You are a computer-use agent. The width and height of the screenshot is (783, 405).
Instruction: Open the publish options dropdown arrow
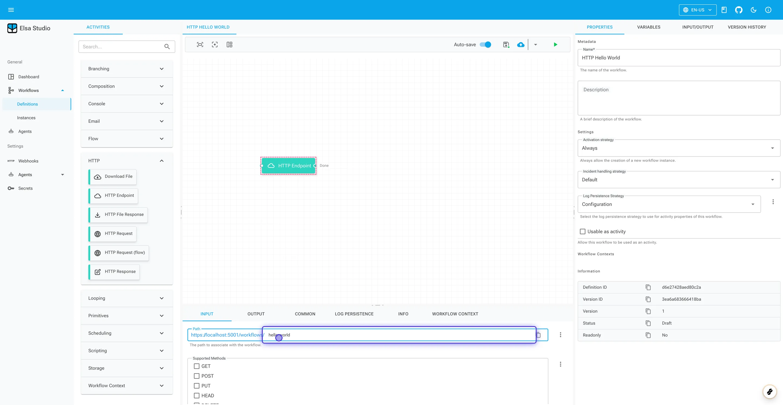[535, 45]
